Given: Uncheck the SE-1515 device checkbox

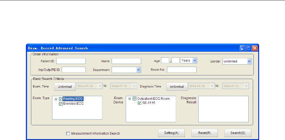Looking at the screenshot, I should pyautogui.click(x=140, y=103).
